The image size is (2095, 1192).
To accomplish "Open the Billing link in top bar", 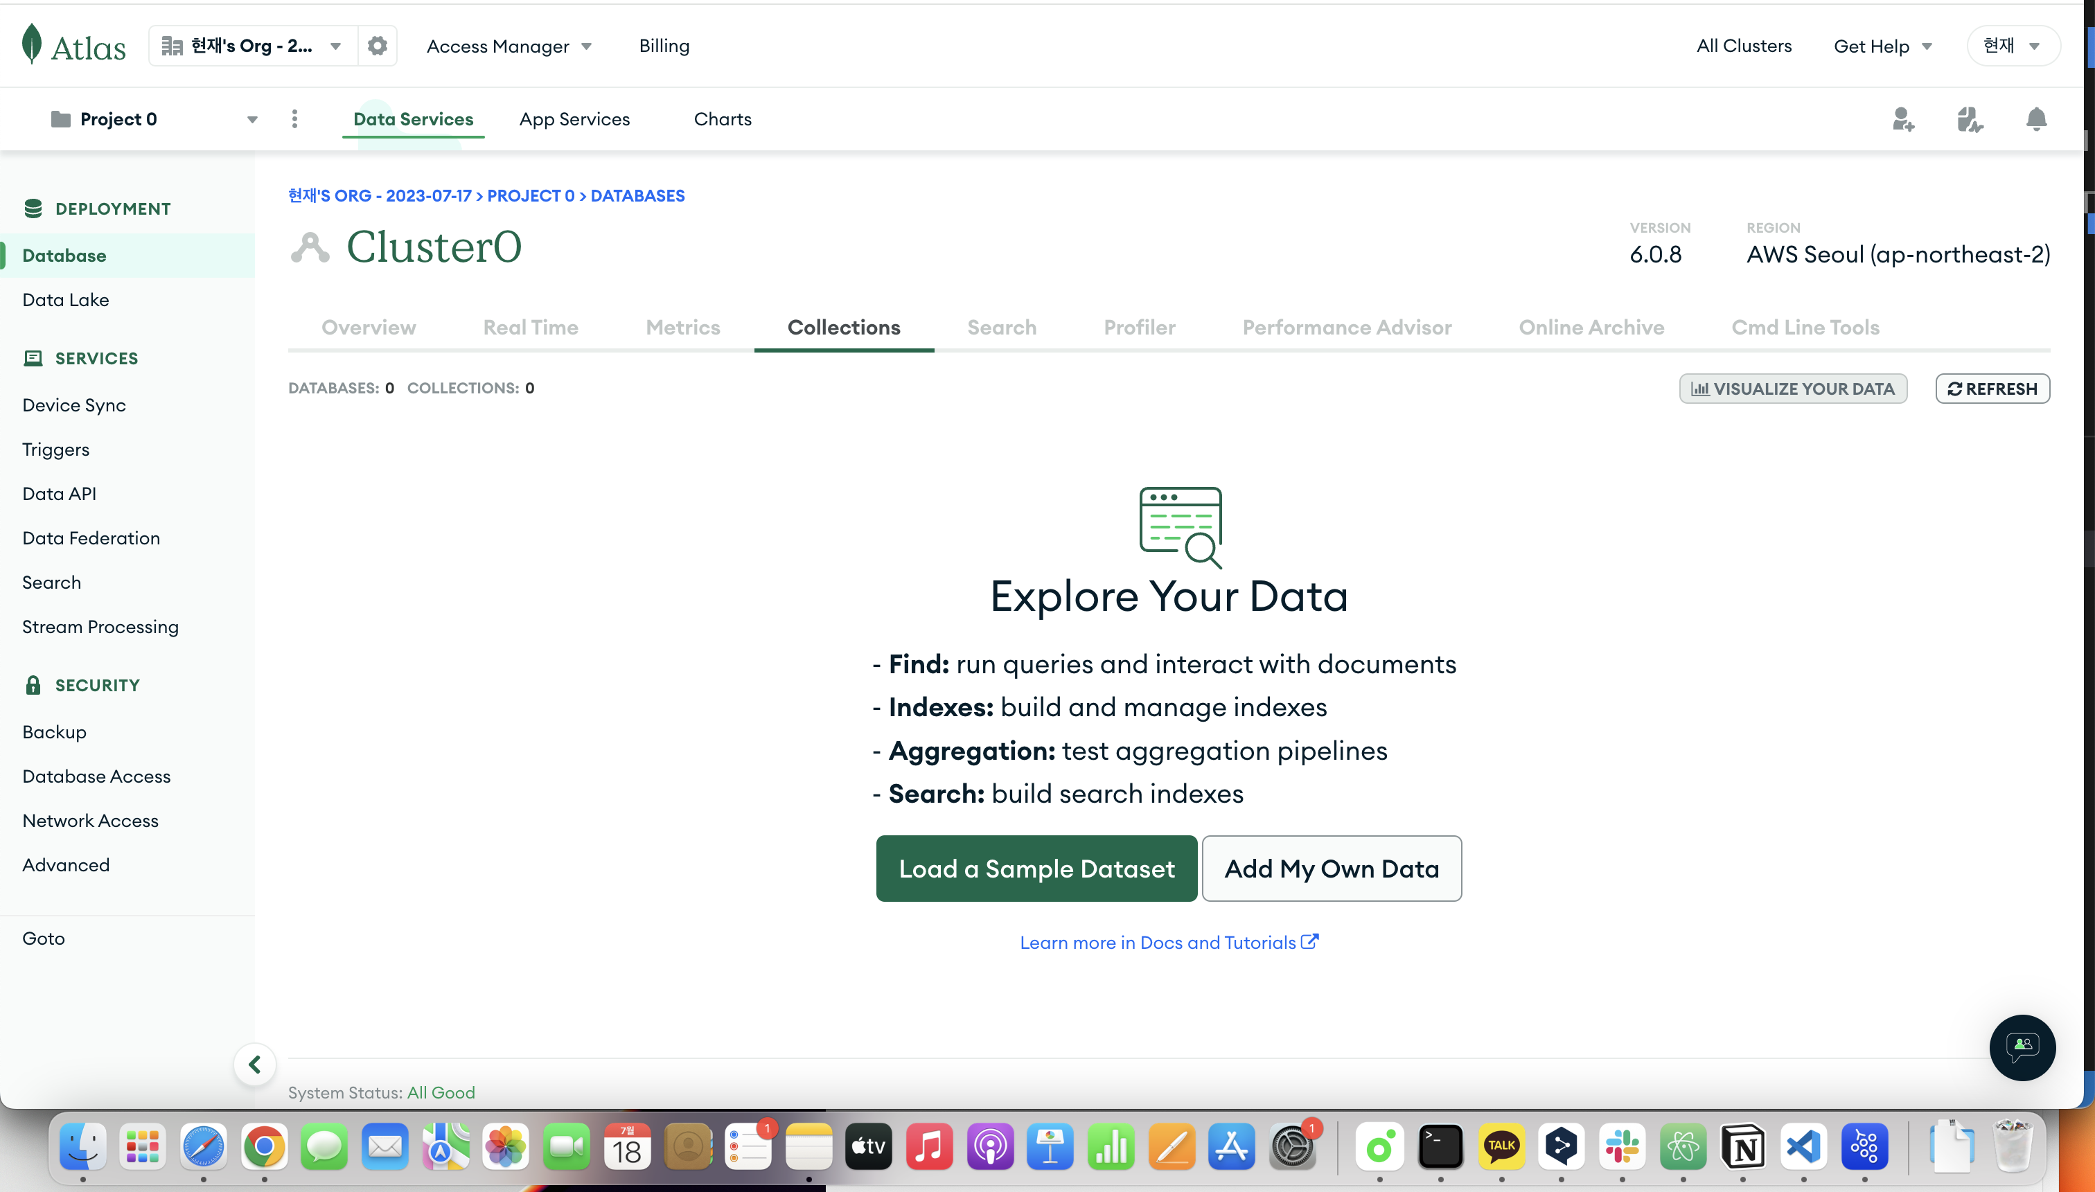I will 664,46.
